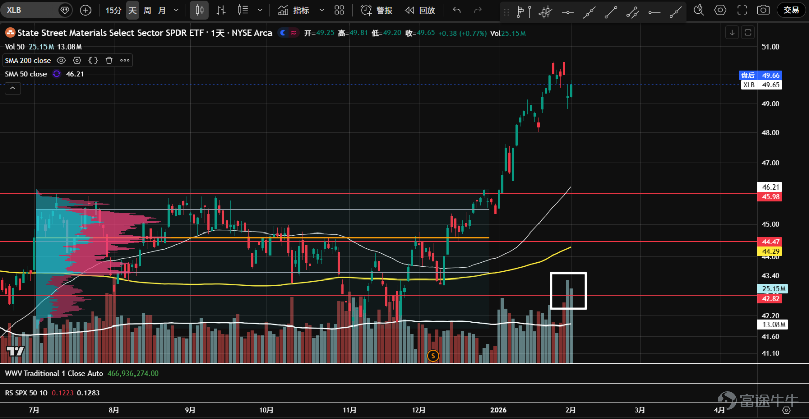The image size is (809, 419).
Task: Click the State Street Materials ETF title
Action: click(145, 33)
